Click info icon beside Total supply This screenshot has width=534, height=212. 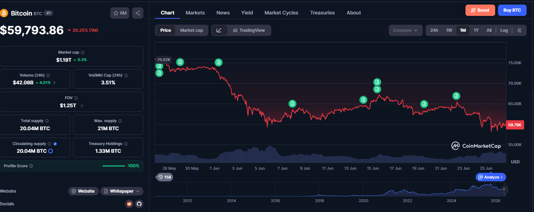[47, 121]
